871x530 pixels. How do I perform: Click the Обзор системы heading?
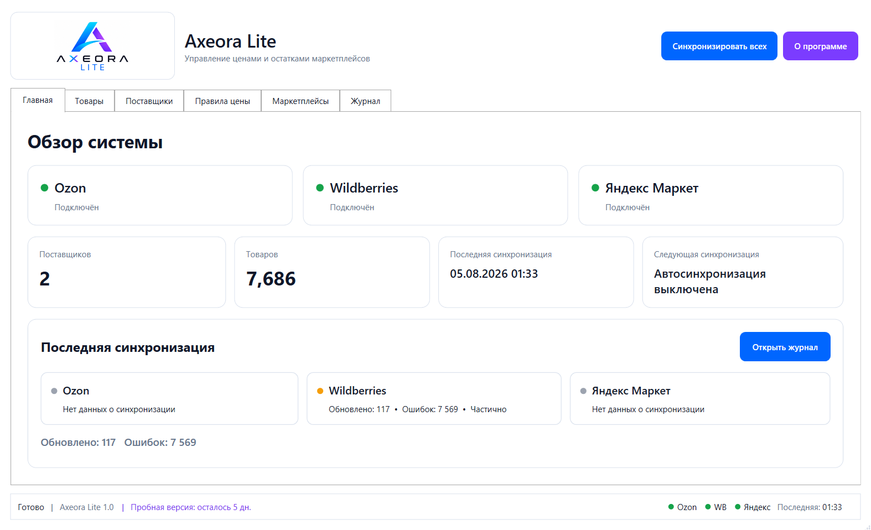(95, 142)
